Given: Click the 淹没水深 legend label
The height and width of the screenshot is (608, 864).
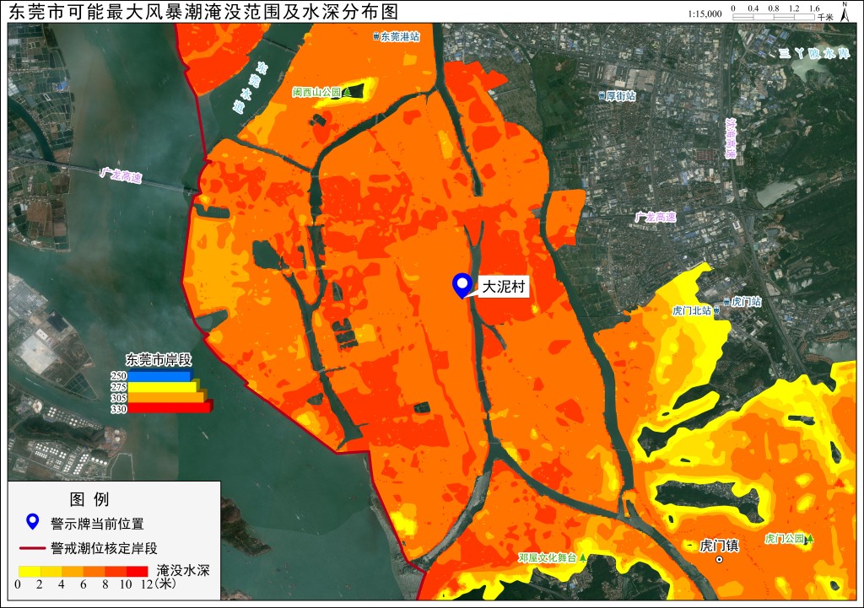Looking at the screenshot, I should (x=183, y=571).
